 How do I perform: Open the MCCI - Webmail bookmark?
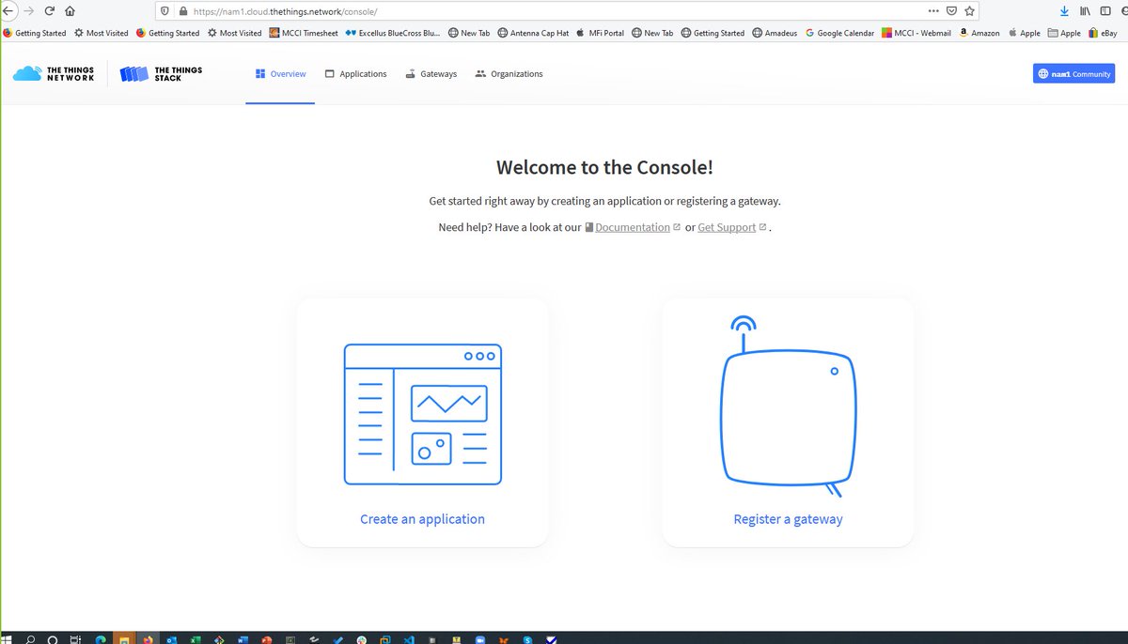[x=916, y=33]
